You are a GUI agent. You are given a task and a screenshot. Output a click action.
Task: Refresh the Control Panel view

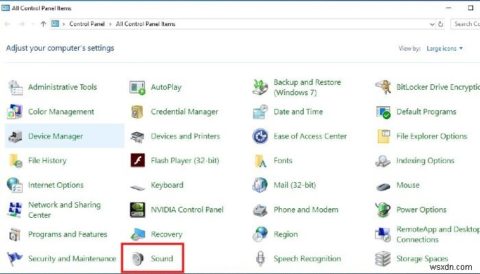point(440,24)
